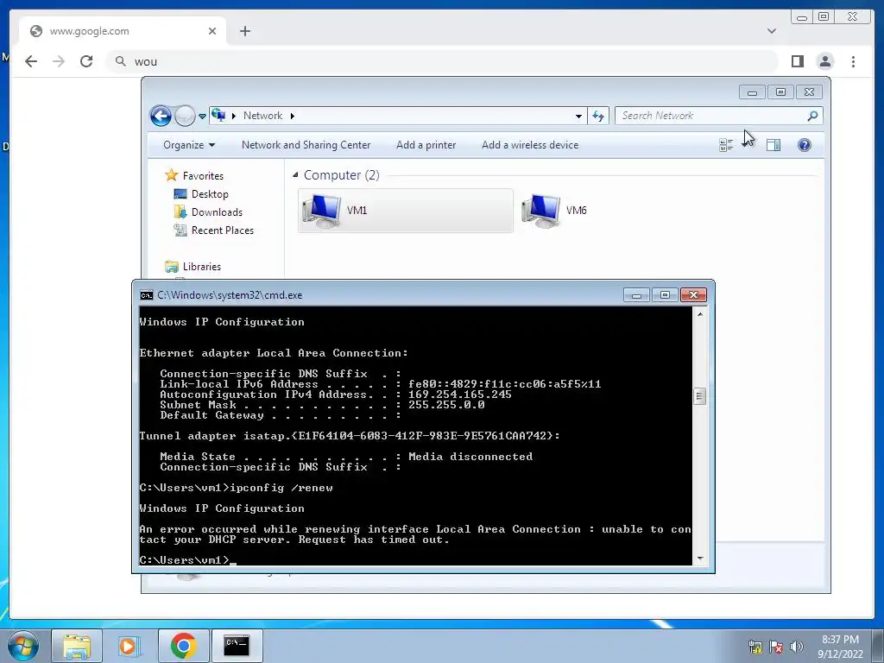Open a new Chrome tab
The image size is (884, 663).
(x=244, y=31)
